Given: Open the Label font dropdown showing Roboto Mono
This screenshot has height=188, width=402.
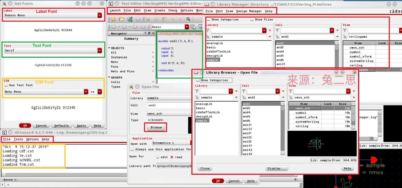Looking at the screenshot, I should click(100, 15).
